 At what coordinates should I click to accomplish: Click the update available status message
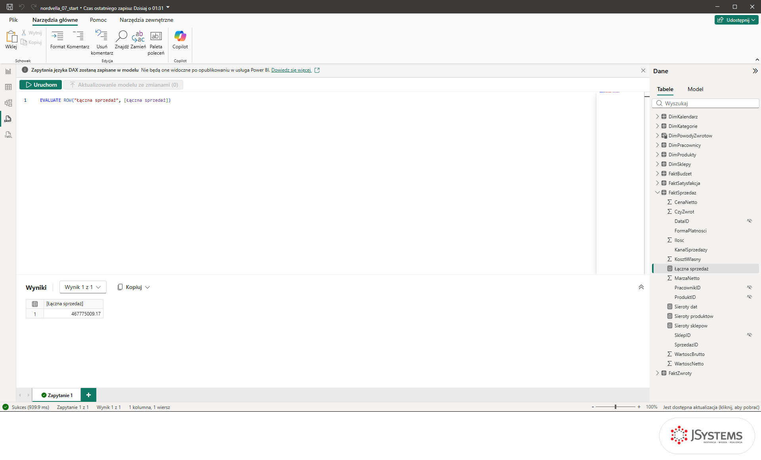pos(711,407)
